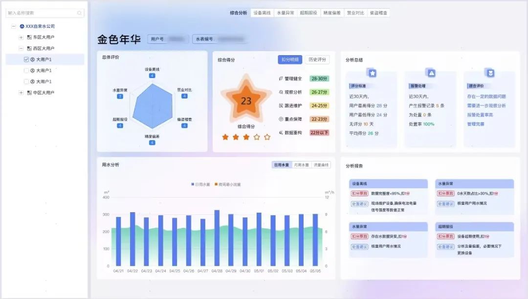
Task: Click the 观察分析 magnifier icon
Action: coord(281,92)
